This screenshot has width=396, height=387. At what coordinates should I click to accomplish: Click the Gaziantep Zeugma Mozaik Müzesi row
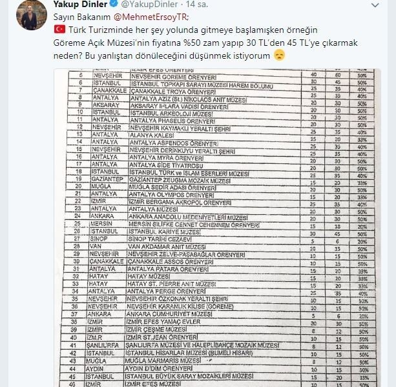(220, 180)
